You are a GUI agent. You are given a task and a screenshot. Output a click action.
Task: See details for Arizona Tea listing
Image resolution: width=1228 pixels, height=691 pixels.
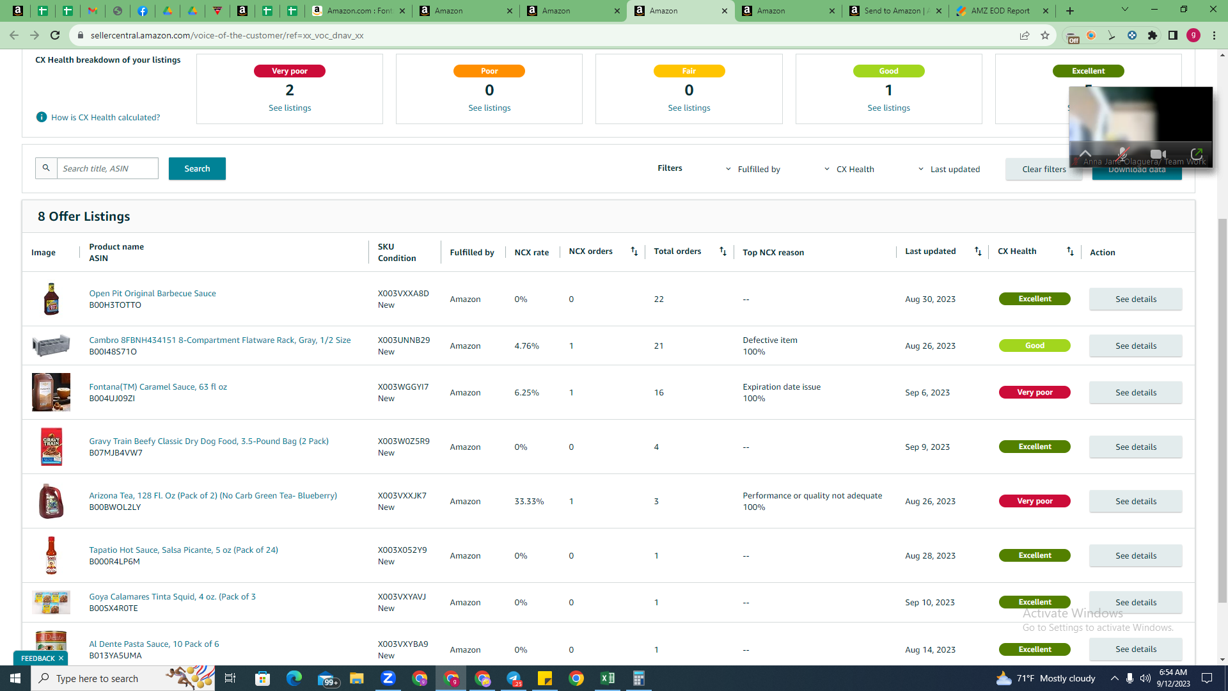tap(1136, 501)
